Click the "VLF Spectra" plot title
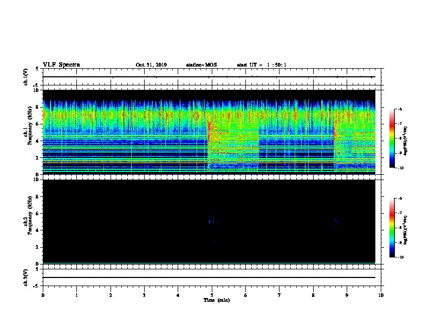429x331 pixels. point(61,65)
